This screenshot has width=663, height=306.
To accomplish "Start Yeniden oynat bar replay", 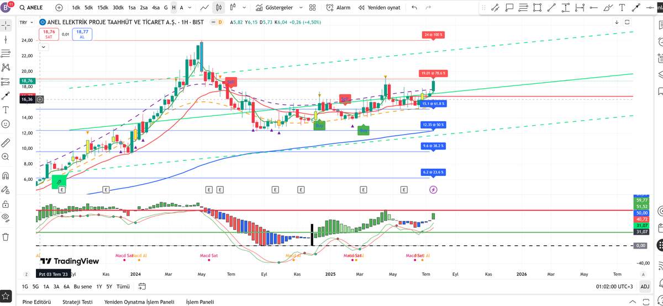I will click(379, 8).
